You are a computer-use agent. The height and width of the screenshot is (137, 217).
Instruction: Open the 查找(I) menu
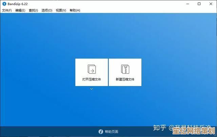click(x=33, y=10)
